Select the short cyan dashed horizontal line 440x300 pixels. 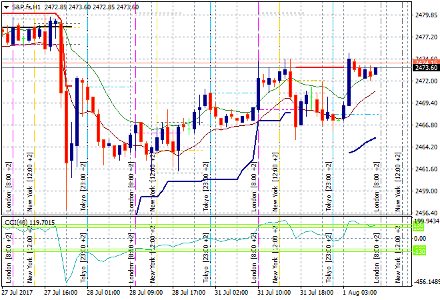(x=117, y=87)
